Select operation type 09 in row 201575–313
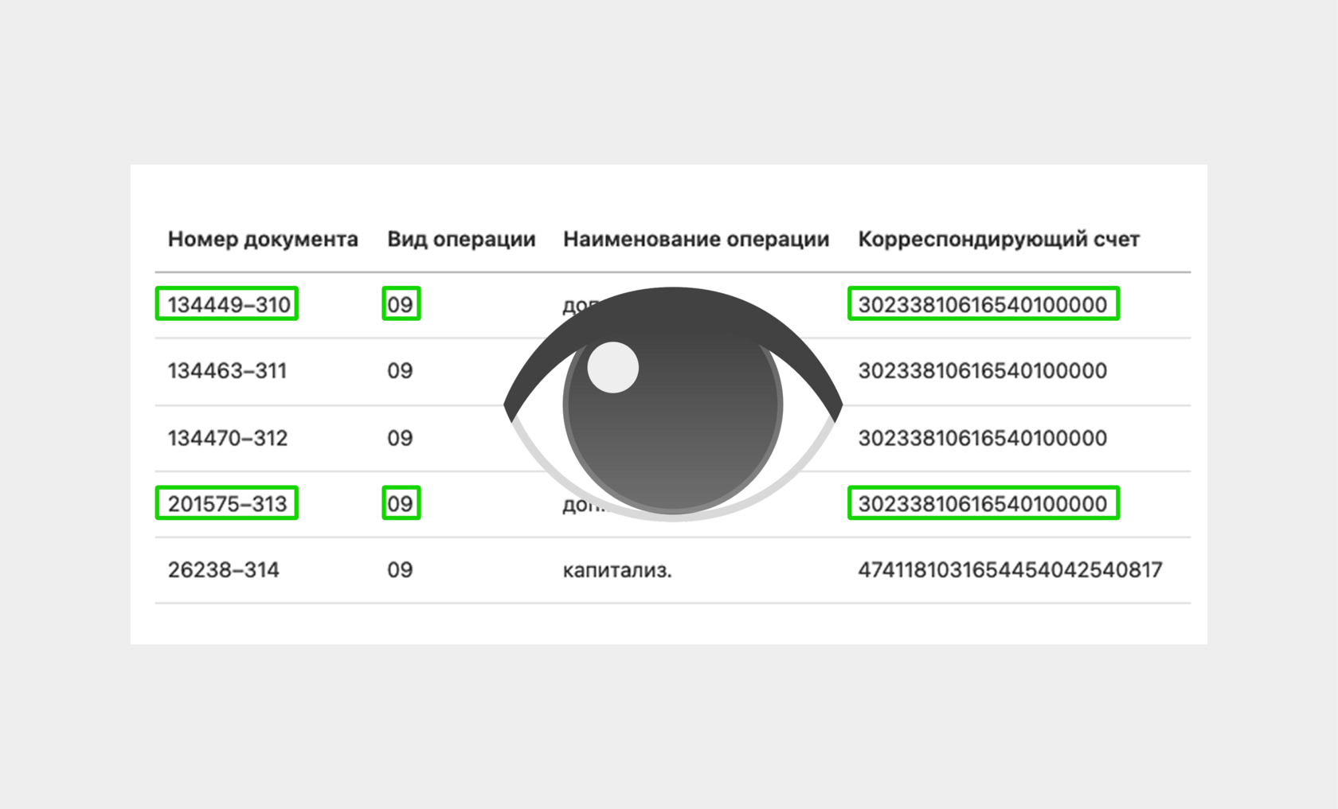Viewport: 1338px width, 809px height. click(400, 504)
